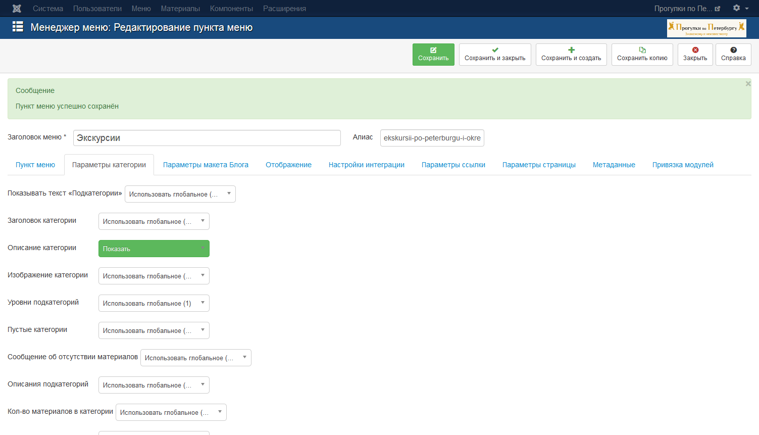Go to Настройки интеграции tab
The width and height of the screenshot is (759, 435).
[x=367, y=165]
